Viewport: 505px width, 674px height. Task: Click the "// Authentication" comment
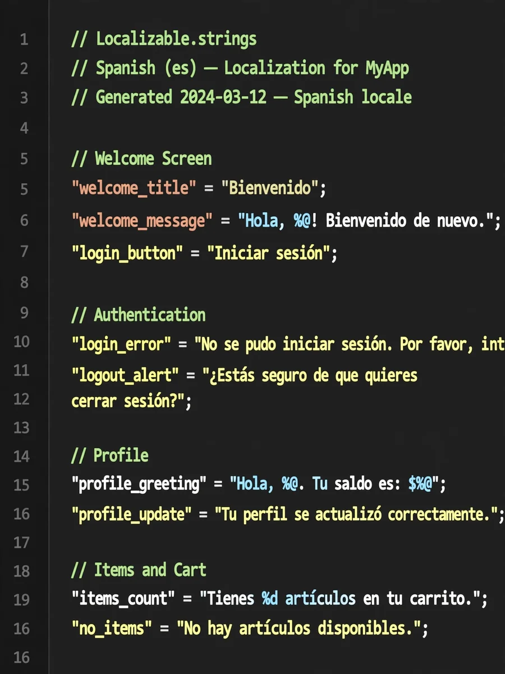pos(139,315)
